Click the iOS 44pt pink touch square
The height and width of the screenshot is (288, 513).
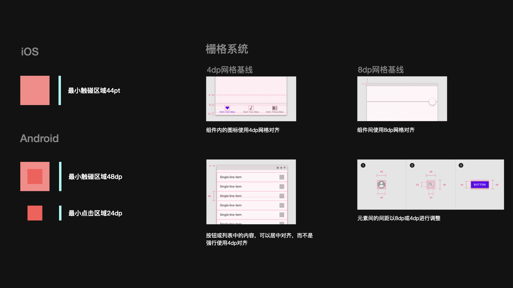coord(35,90)
